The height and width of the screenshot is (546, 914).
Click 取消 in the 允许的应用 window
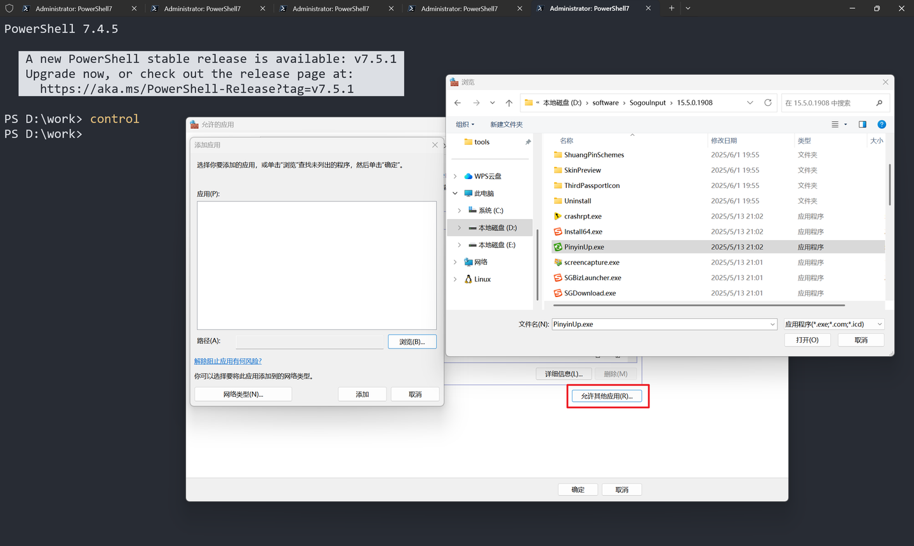pyautogui.click(x=622, y=489)
